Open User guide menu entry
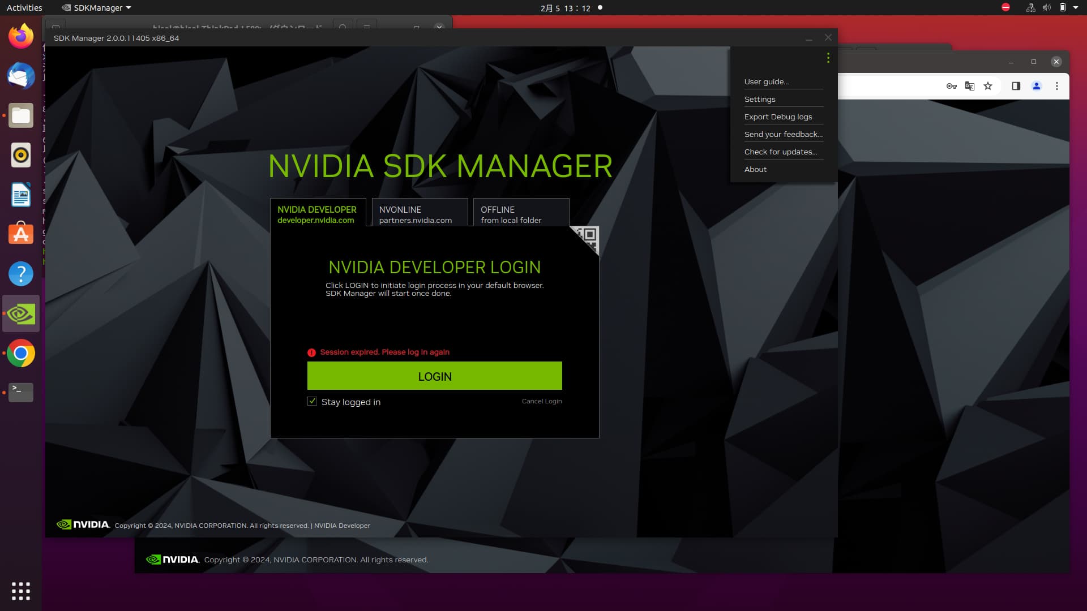1087x611 pixels. 766,81
